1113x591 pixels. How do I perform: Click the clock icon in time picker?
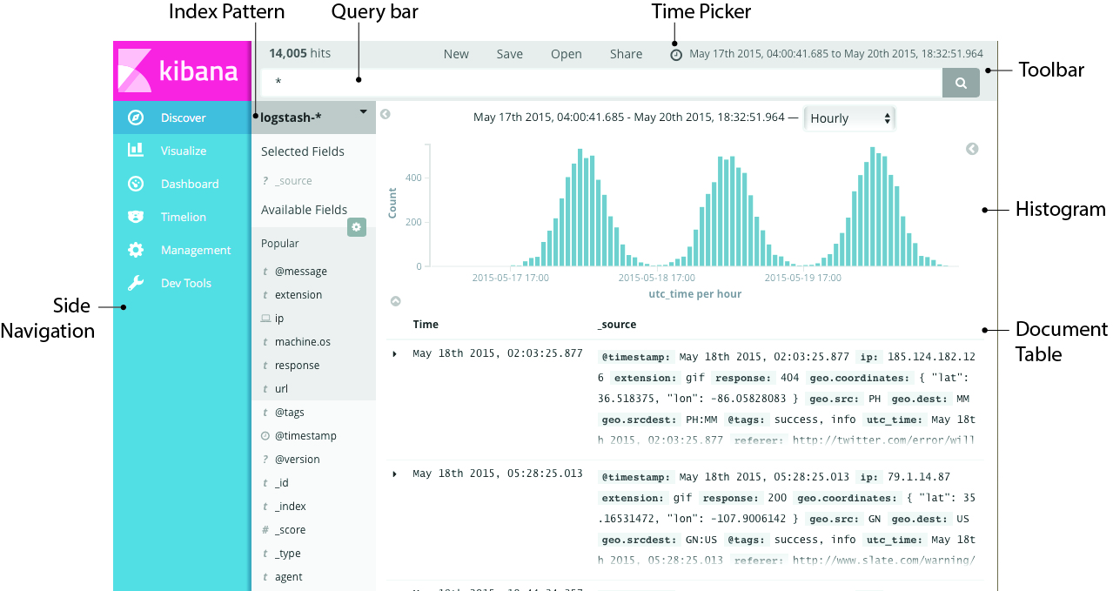coord(676,55)
